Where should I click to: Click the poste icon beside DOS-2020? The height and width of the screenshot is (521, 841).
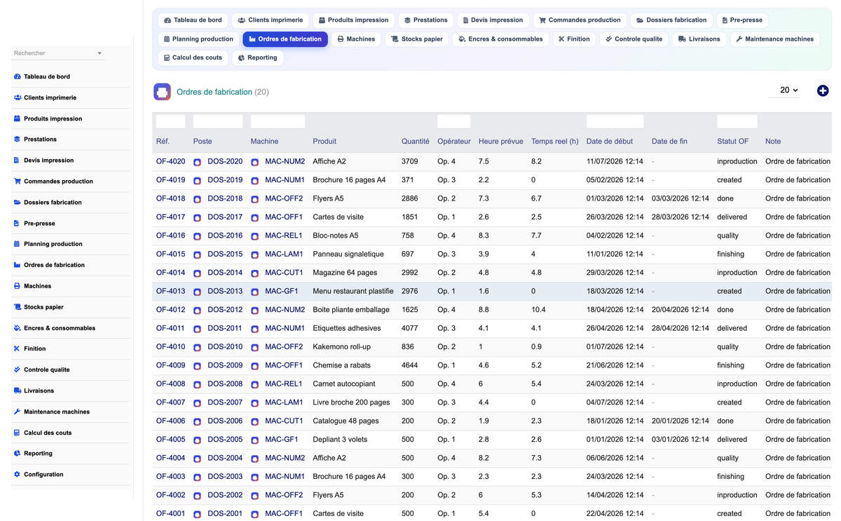coord(198,162)
